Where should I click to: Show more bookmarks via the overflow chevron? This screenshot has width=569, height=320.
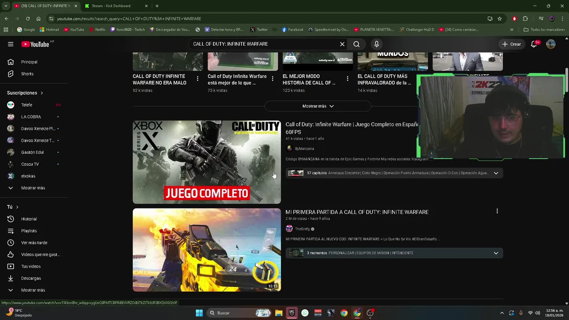coord(512,30)
